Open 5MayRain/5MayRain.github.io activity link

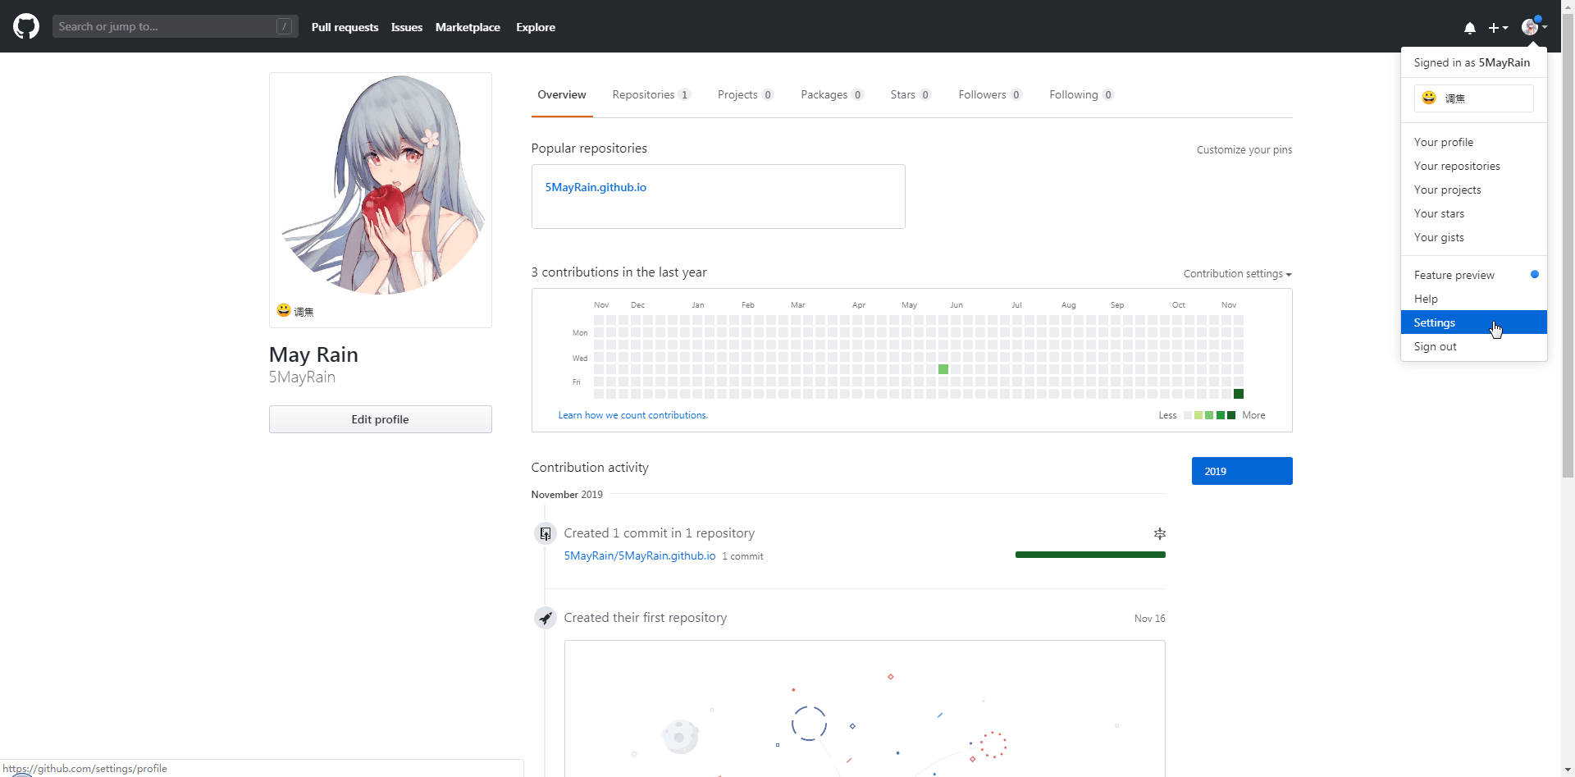(640, 556)
